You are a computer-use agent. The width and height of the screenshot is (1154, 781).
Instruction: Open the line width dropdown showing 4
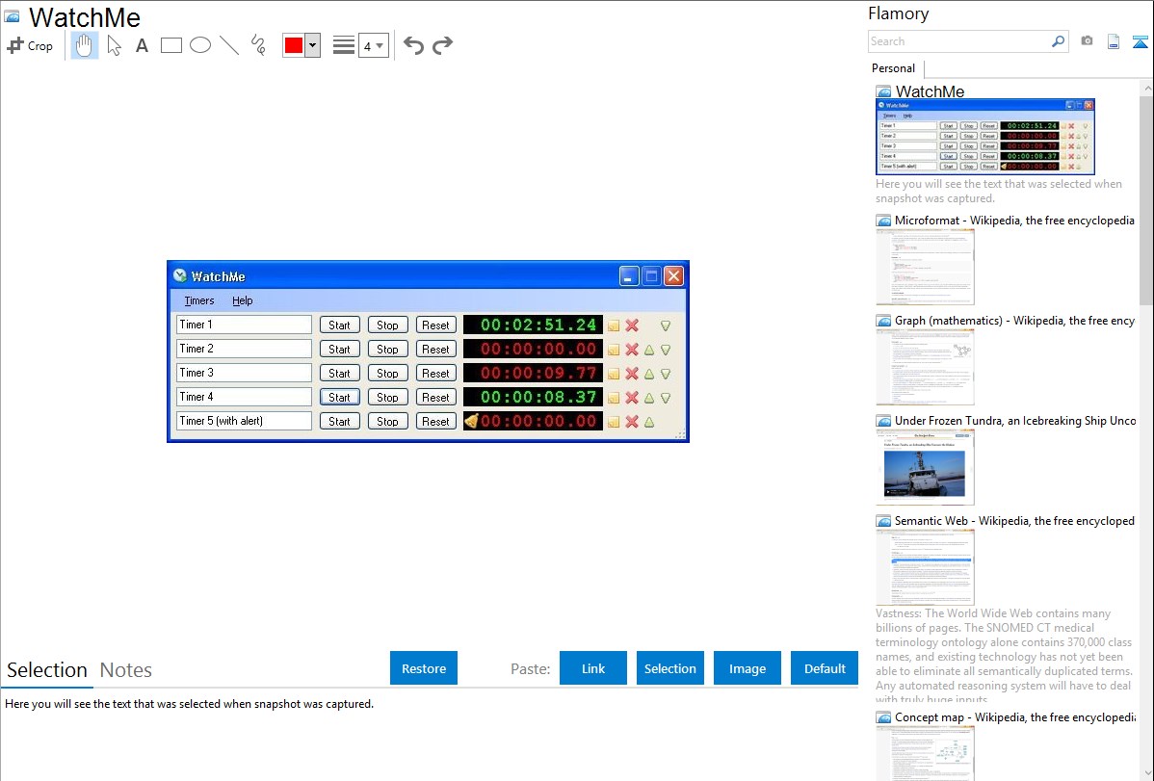coord(374,45)
